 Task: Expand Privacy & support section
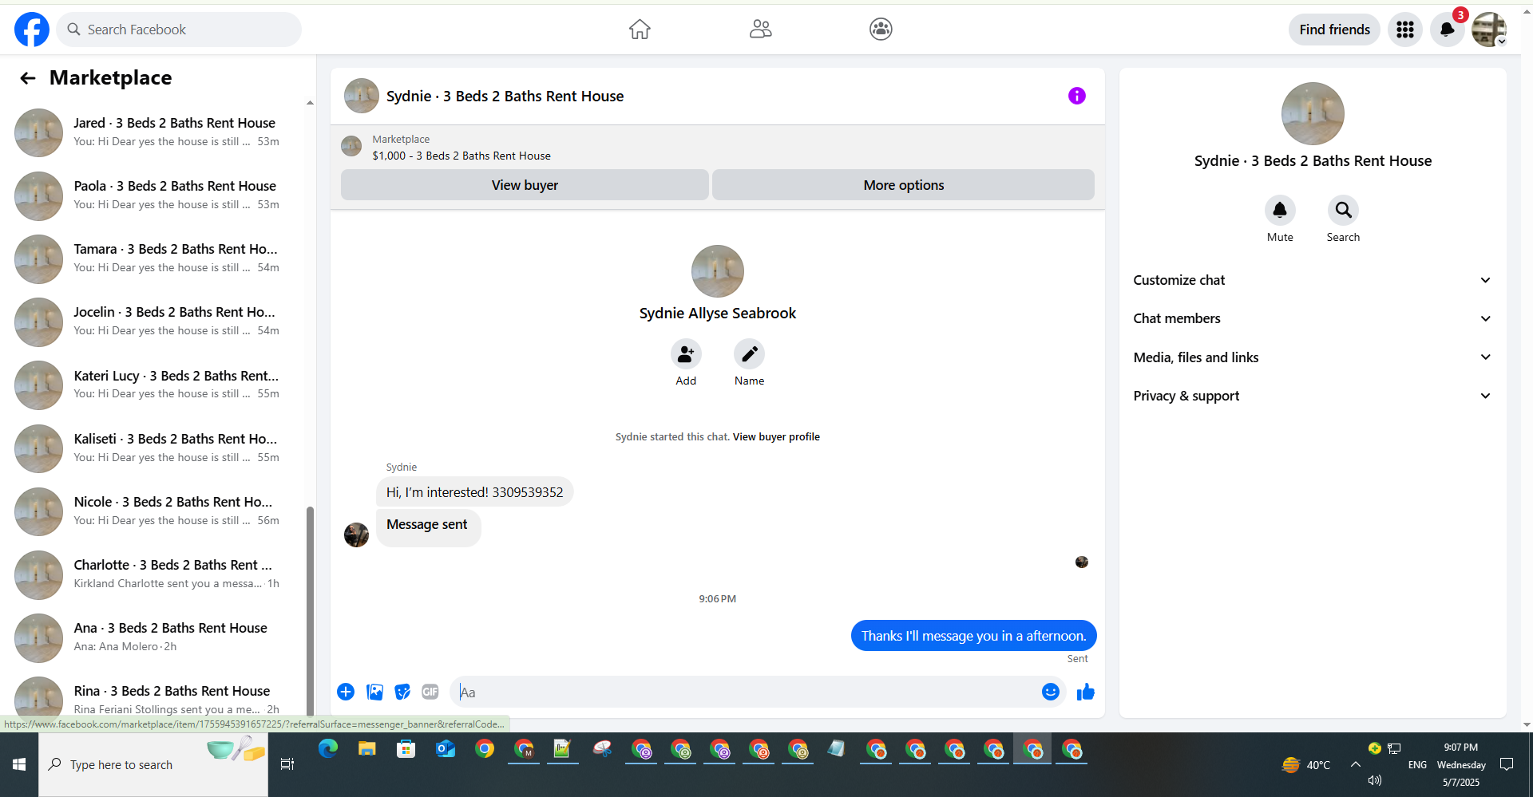click(x=1313, y=396)
